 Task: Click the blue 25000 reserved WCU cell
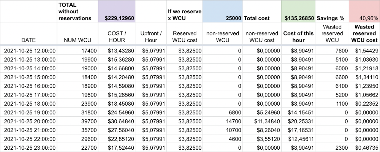tap(222, 11)
